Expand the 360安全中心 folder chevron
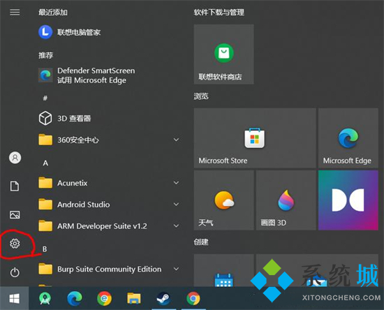Viewport: 384px width, 310px height. click(176, 140)
